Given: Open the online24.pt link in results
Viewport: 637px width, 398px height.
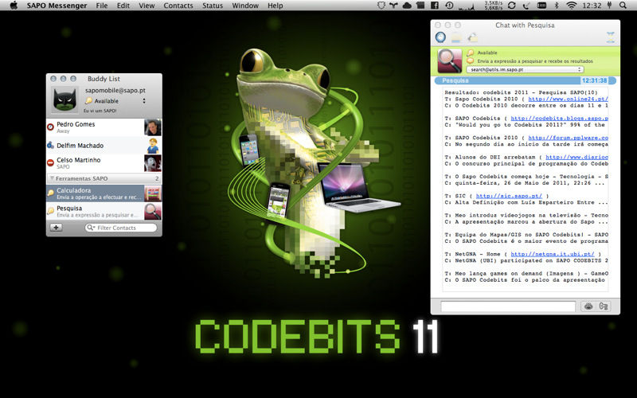Looking at the screenshot, I should (568, 99).
